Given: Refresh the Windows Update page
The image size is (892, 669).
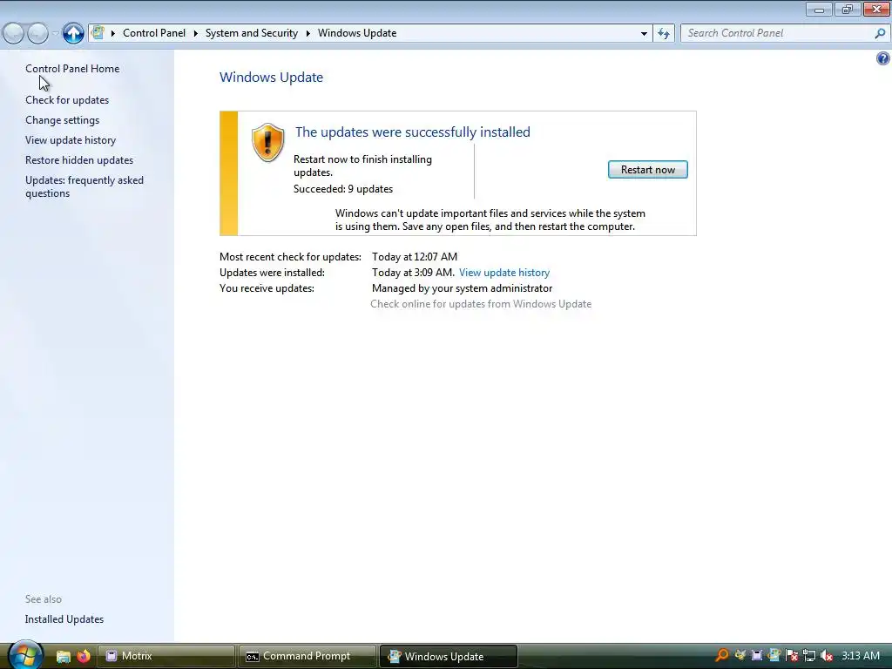Looking at the screenshot, I should [664, 33].
